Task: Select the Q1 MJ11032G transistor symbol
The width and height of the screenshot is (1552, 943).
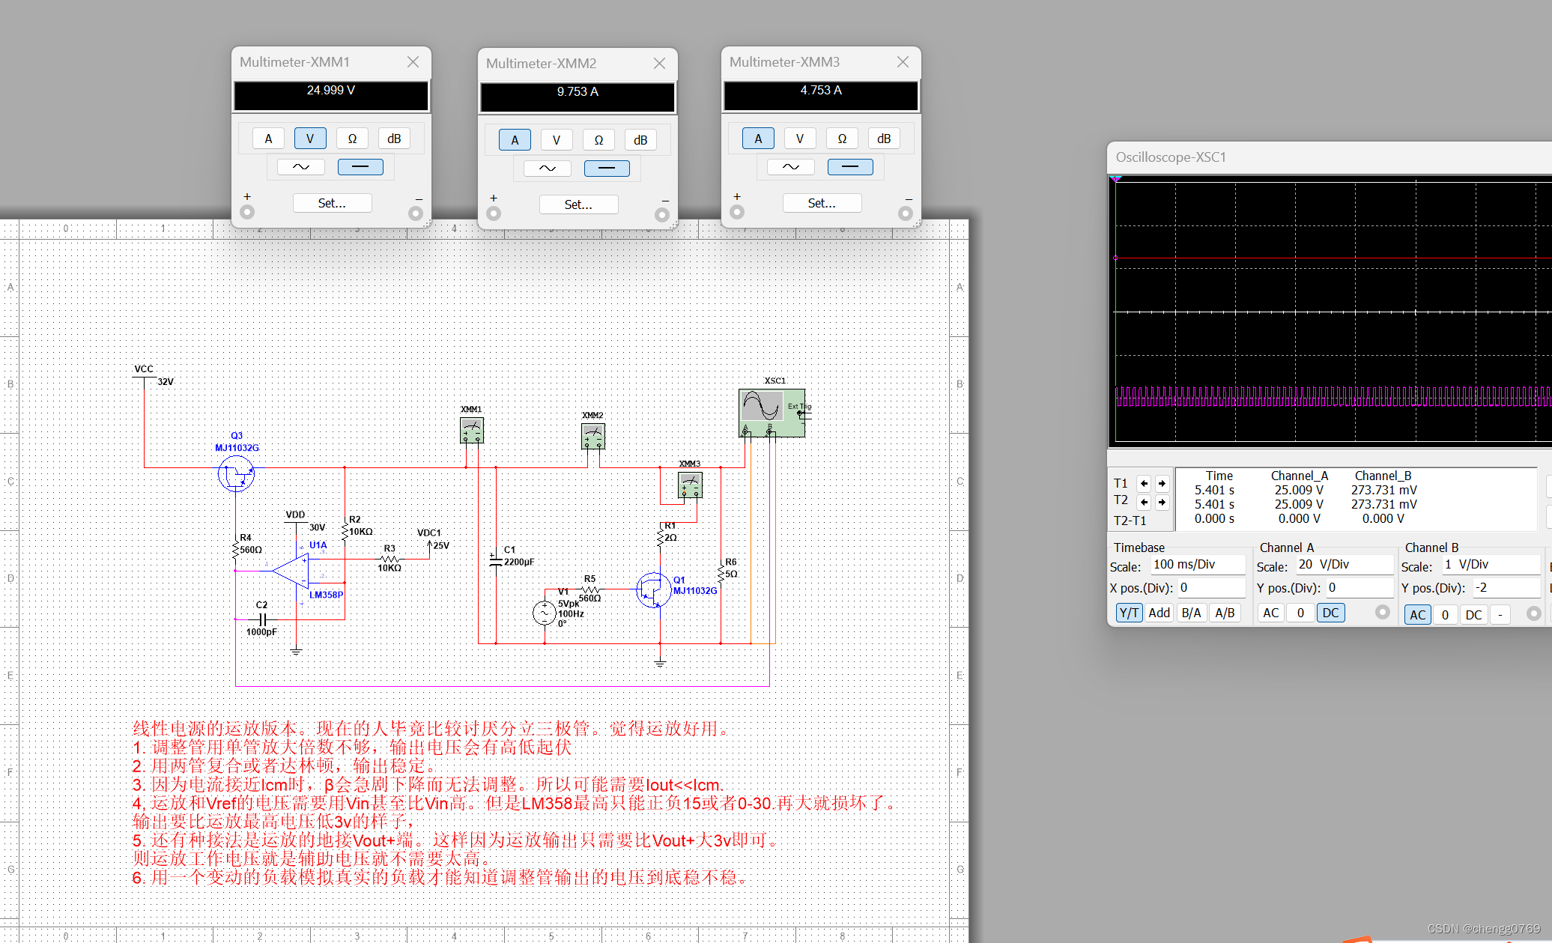Action: pos(654,590)
